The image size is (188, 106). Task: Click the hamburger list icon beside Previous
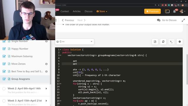(x=56, y=20)
